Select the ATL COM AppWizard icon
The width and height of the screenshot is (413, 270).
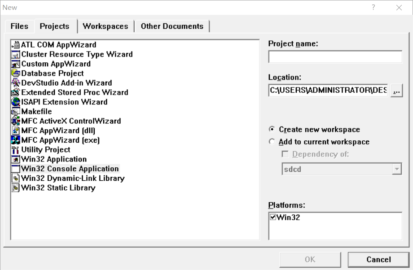[x=16, y=45]
